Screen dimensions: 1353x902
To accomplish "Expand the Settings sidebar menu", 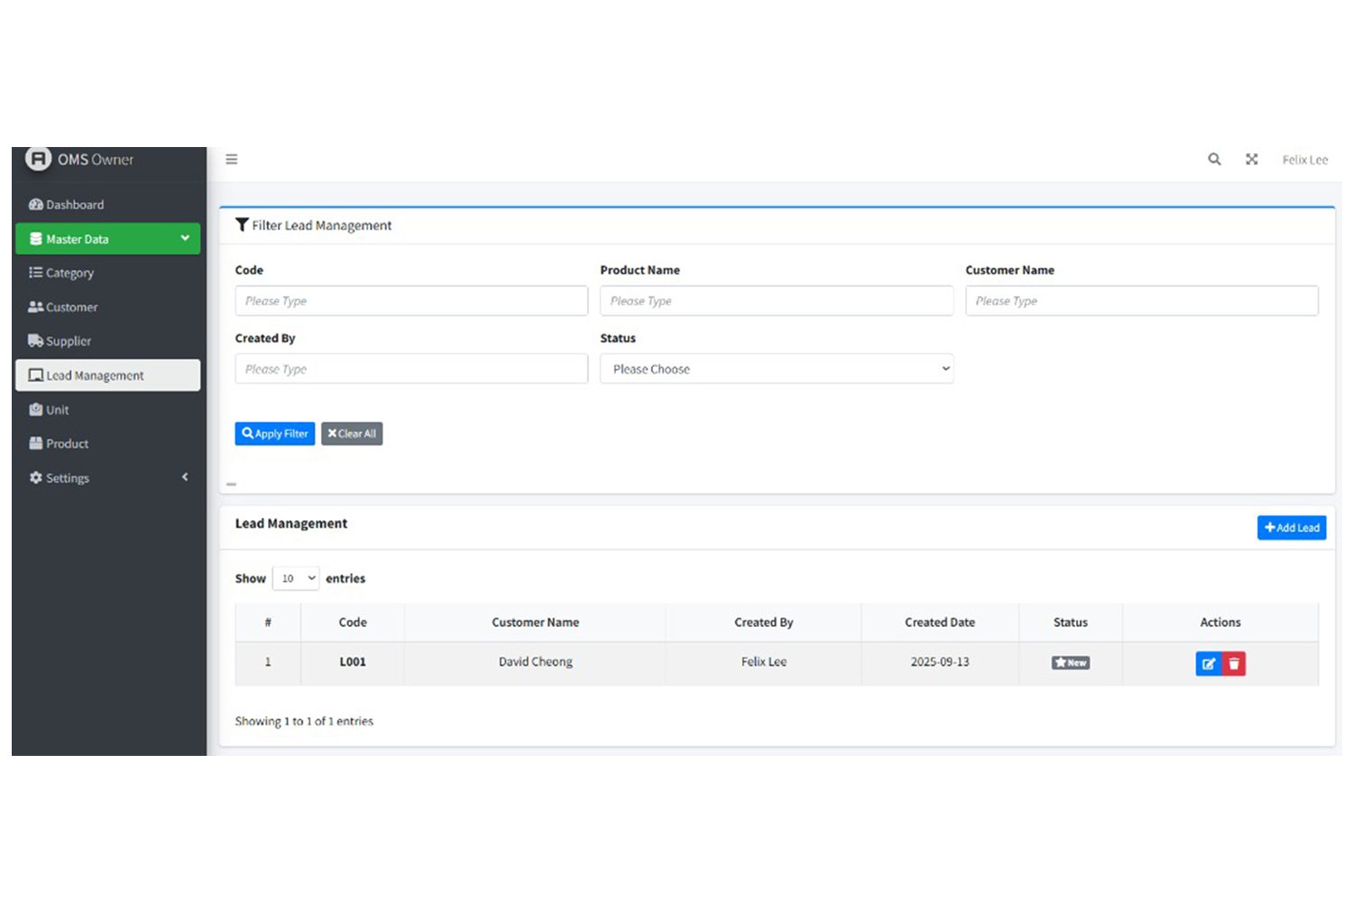I will 108,478.
